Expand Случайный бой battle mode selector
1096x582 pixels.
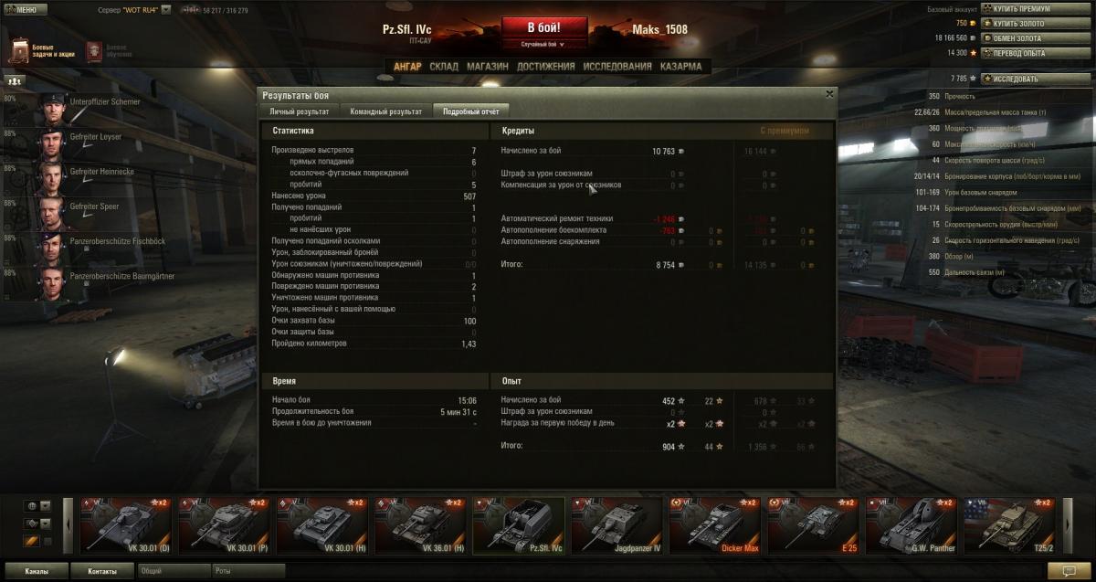(543, 44)
